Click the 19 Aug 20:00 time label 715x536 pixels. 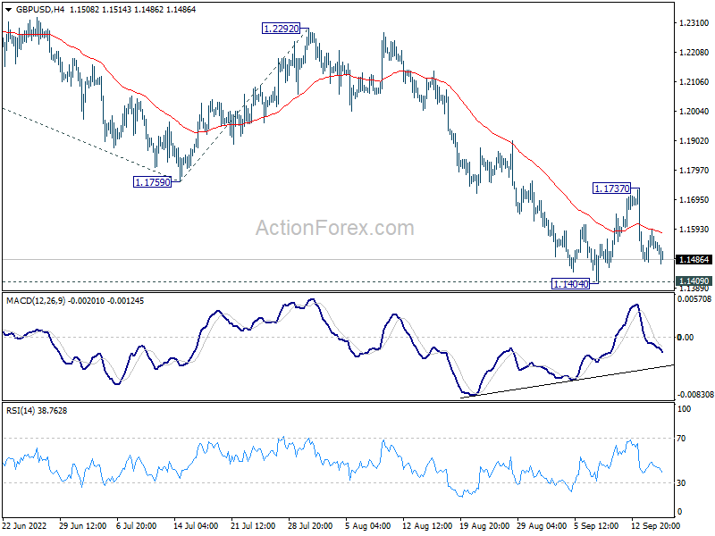tap(484, 526)
